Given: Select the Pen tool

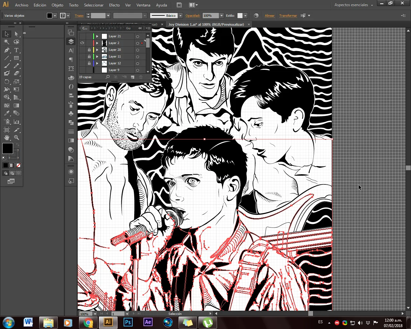Looking at the screenshot, I should click(x=7, y=50).
